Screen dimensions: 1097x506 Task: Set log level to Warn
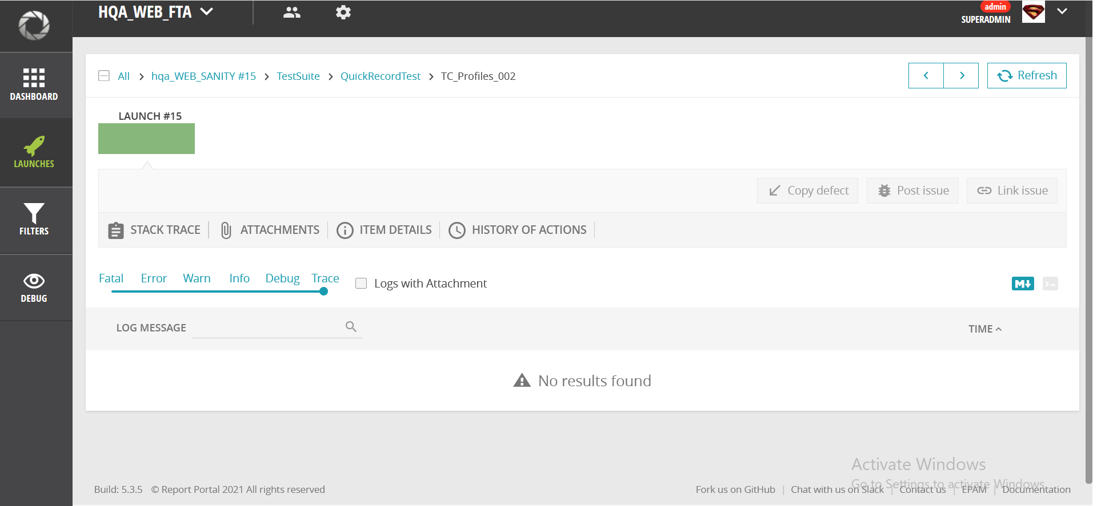tap(197, 278)
